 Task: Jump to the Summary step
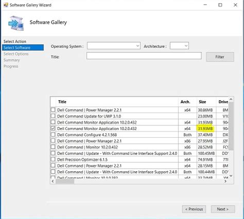(x=12, y=60)
